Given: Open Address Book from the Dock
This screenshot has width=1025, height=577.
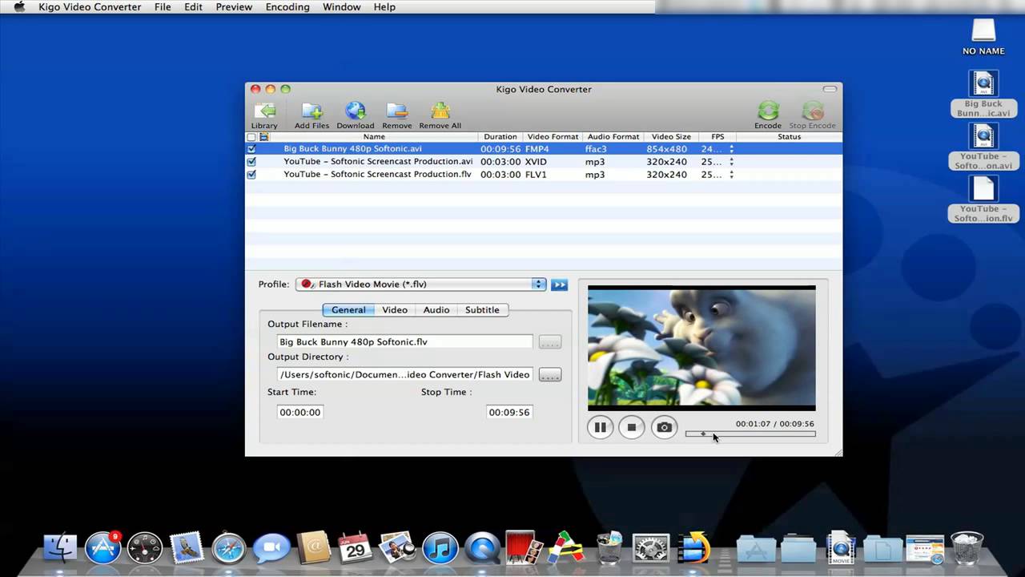Looking at the screenshot, I should 313,548.
